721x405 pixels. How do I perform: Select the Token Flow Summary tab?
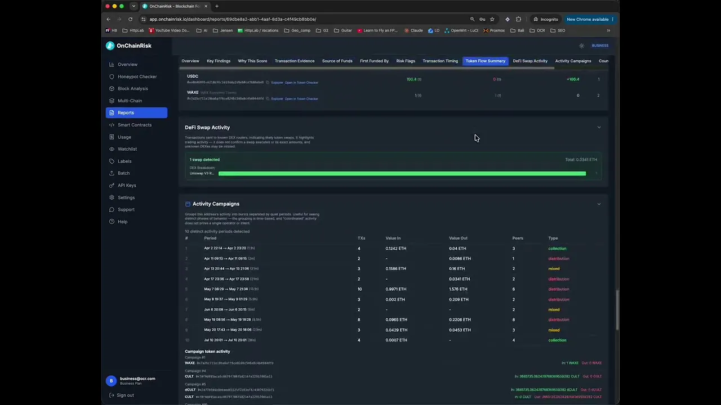[x=486, y=61]
